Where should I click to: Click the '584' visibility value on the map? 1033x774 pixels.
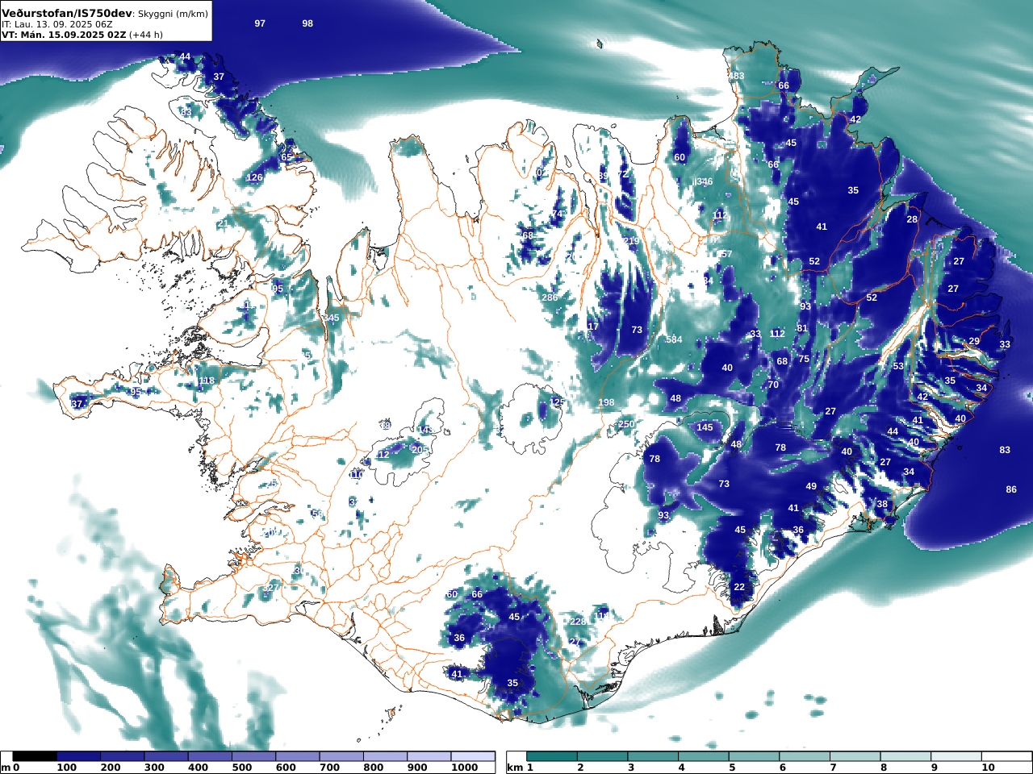point(674,339)
